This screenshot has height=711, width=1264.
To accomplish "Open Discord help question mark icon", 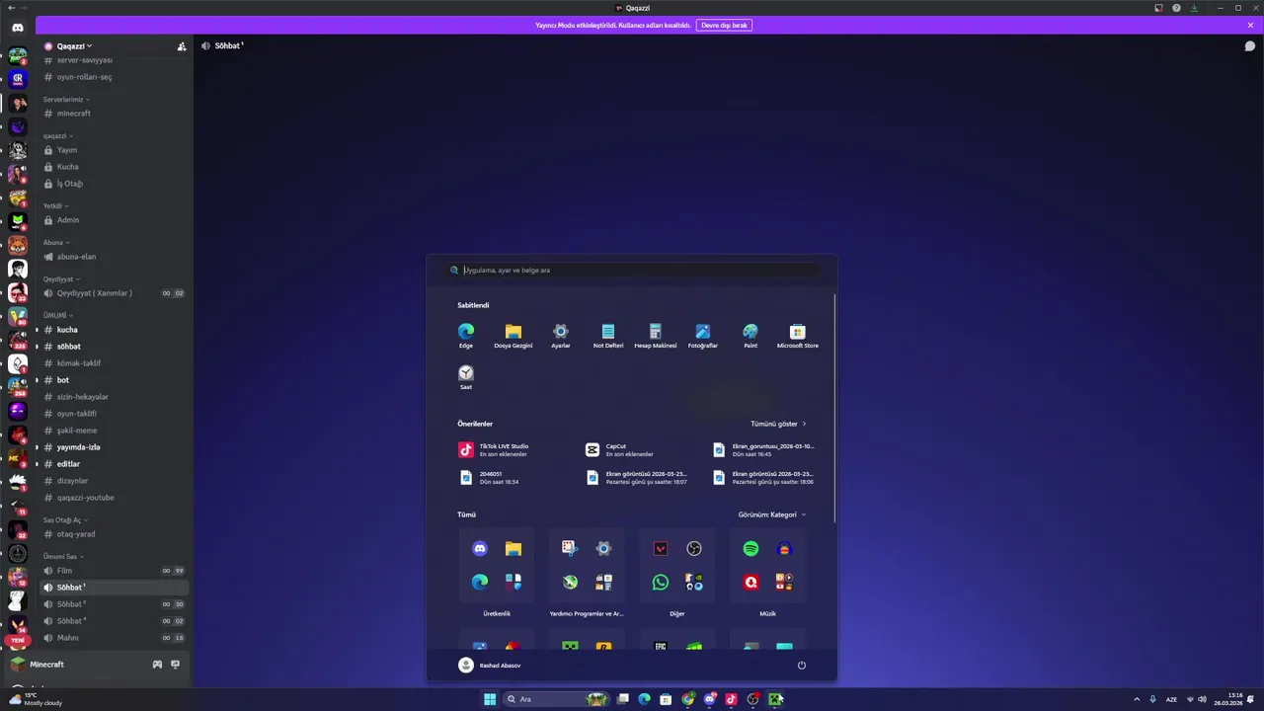I will (x=1176, y=8).
